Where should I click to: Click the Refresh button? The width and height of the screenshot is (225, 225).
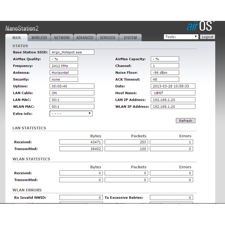[x=185, y=121]
